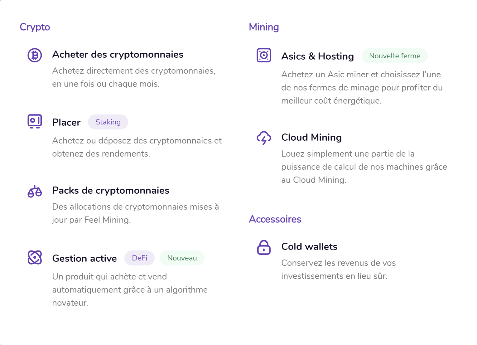Select the Placer menu item
Screen dimensions: 477x345
66,122
